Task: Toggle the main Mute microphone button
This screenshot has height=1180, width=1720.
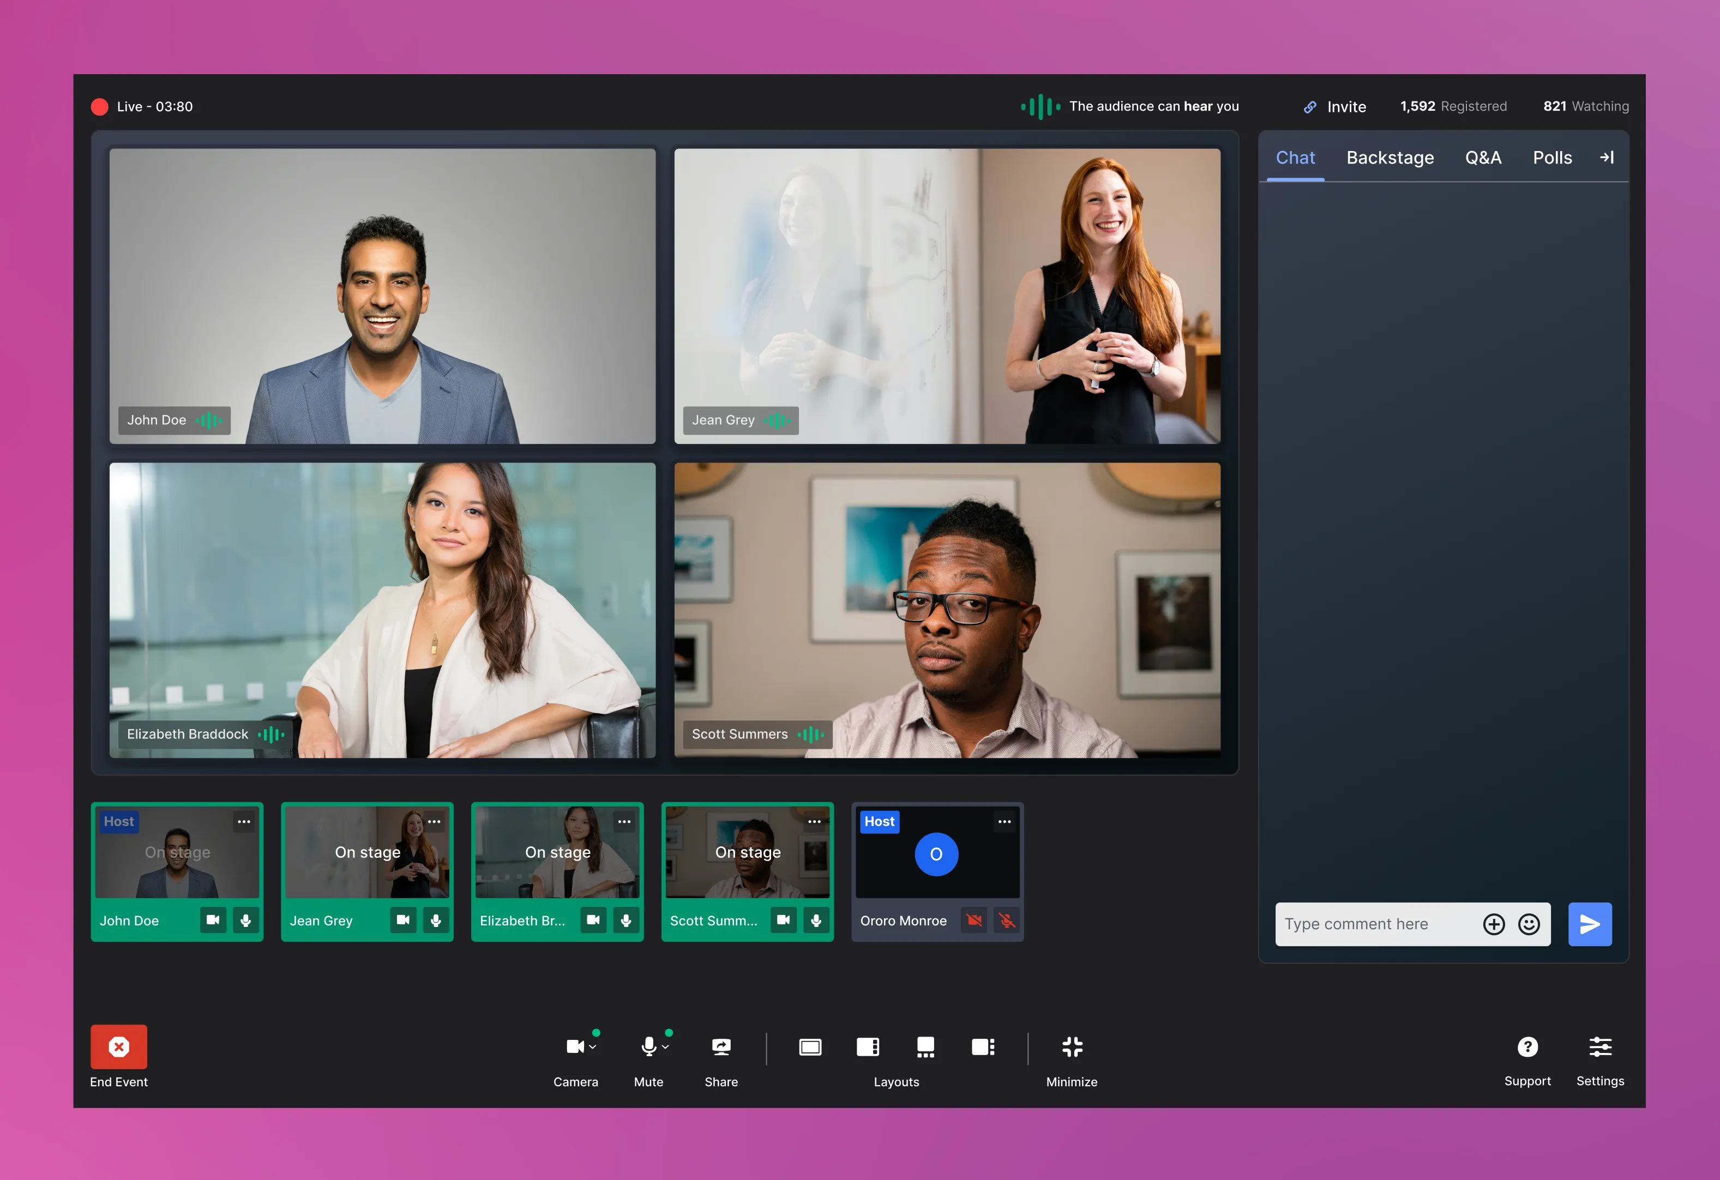Action: pos(648,1046)
